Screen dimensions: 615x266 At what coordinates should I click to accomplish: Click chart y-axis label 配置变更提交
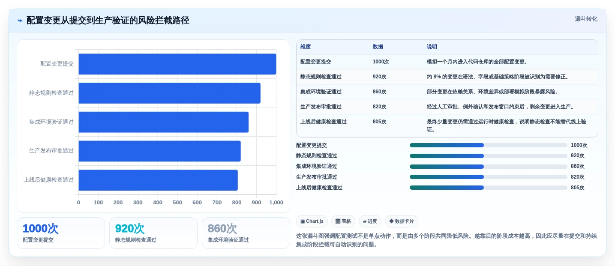pos(57,64)
